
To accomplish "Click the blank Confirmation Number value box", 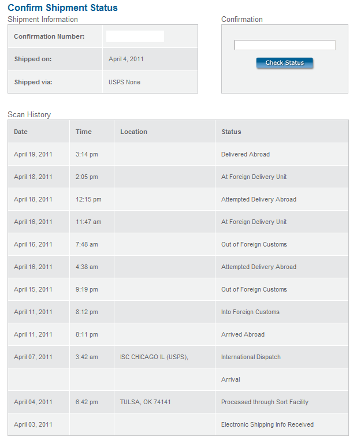I will point(135,36).
